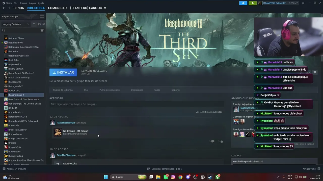Switch to the COMUNIDAD tab
The width and height of the screenshot is (323, 181).
tap(57, 8)
